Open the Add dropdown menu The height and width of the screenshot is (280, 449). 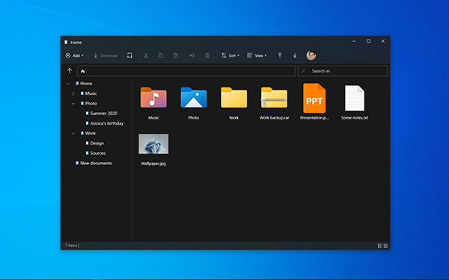coord(74,55)
